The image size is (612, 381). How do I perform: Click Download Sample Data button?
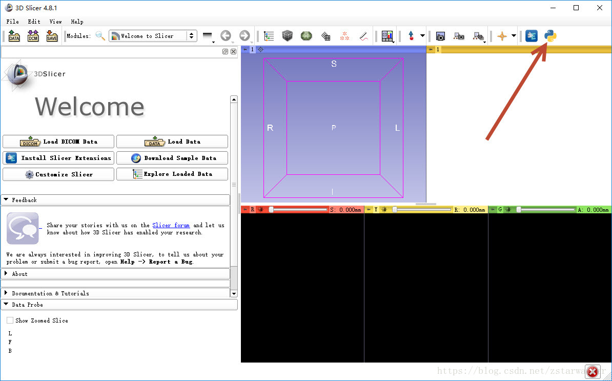172,158
